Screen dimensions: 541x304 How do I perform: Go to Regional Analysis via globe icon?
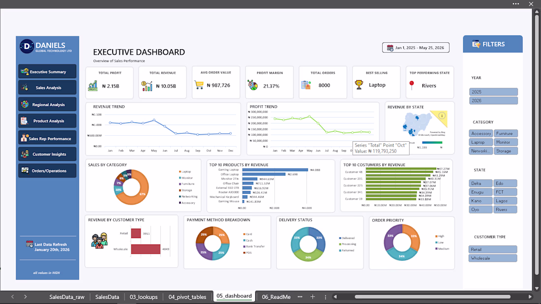tap(25, 104)
